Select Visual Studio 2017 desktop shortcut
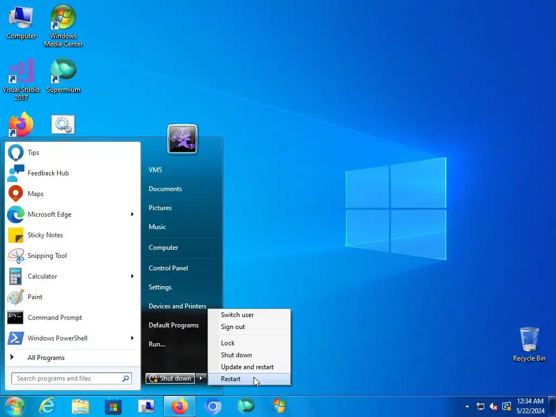This screenshot has height=417, width=556. coord(21,79)
